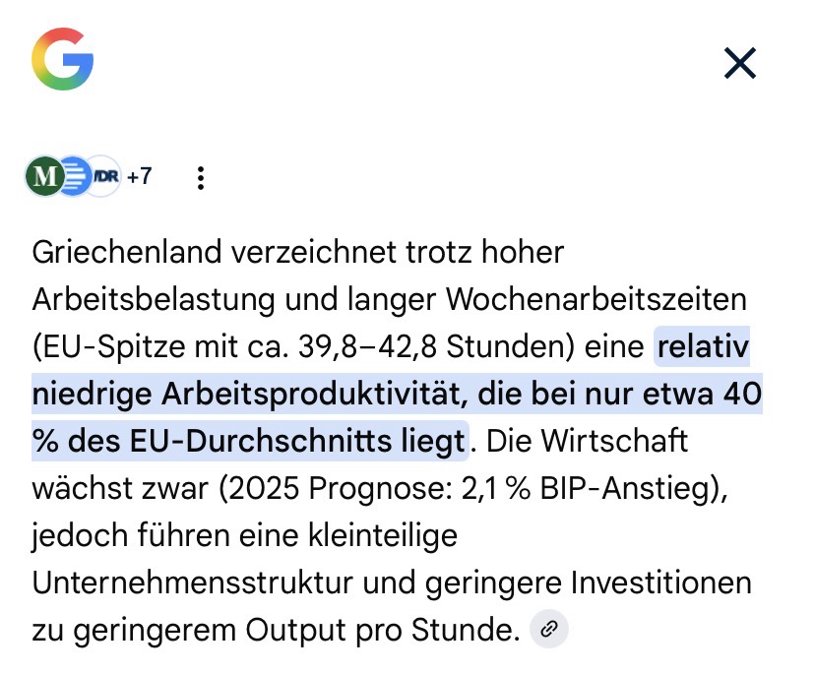The image size is (815, 674).
Task: Close the AI overview panel
Action: 739,64
